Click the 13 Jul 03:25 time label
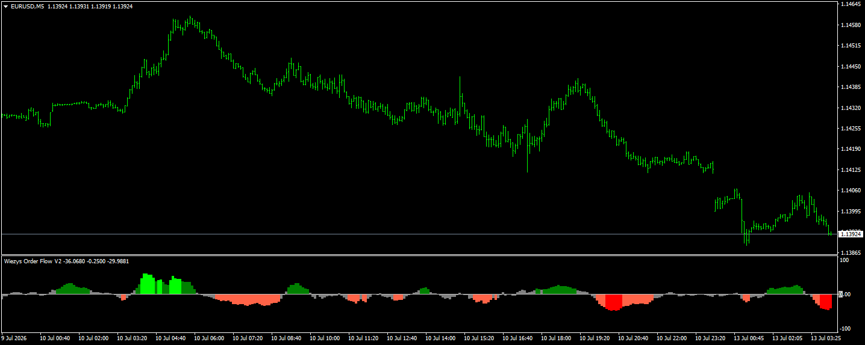 pyautogui.click(x=826, y=338)
